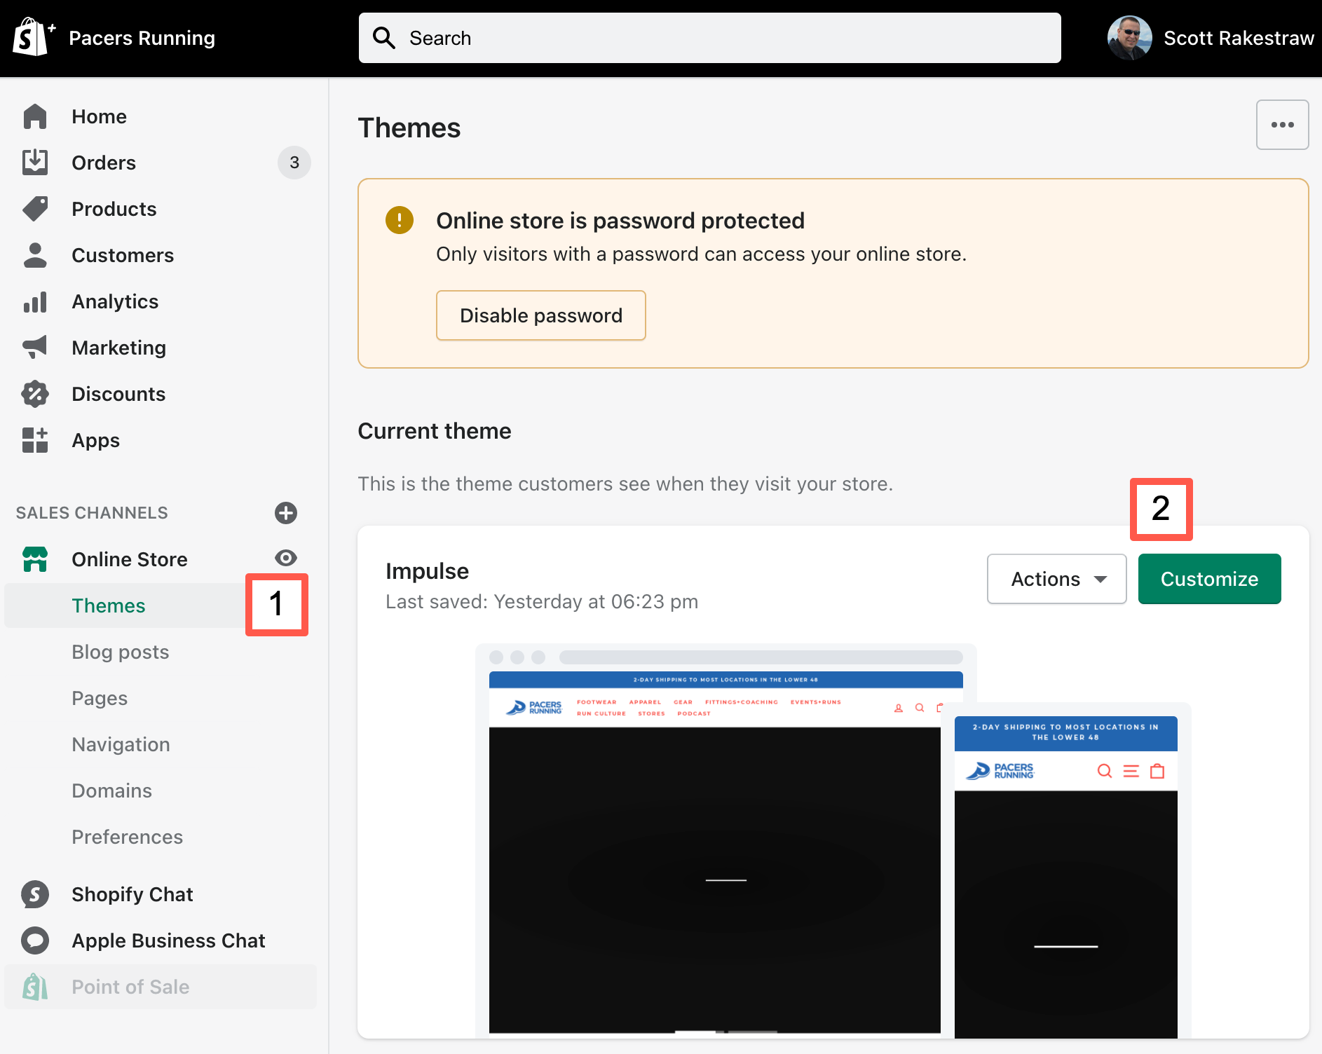Click the Current theme heading
1322x1054 pixels.
pyautogui.click(x=435, y=430)
